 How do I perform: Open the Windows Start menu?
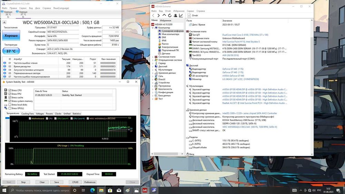[4, 190]
